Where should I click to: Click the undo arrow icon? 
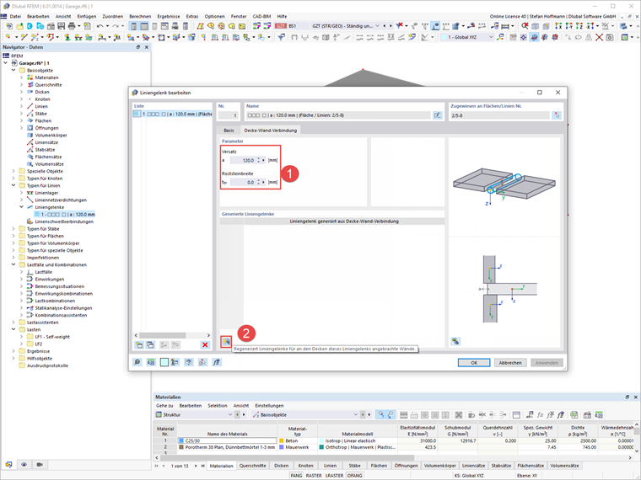(x=100, y=26)
